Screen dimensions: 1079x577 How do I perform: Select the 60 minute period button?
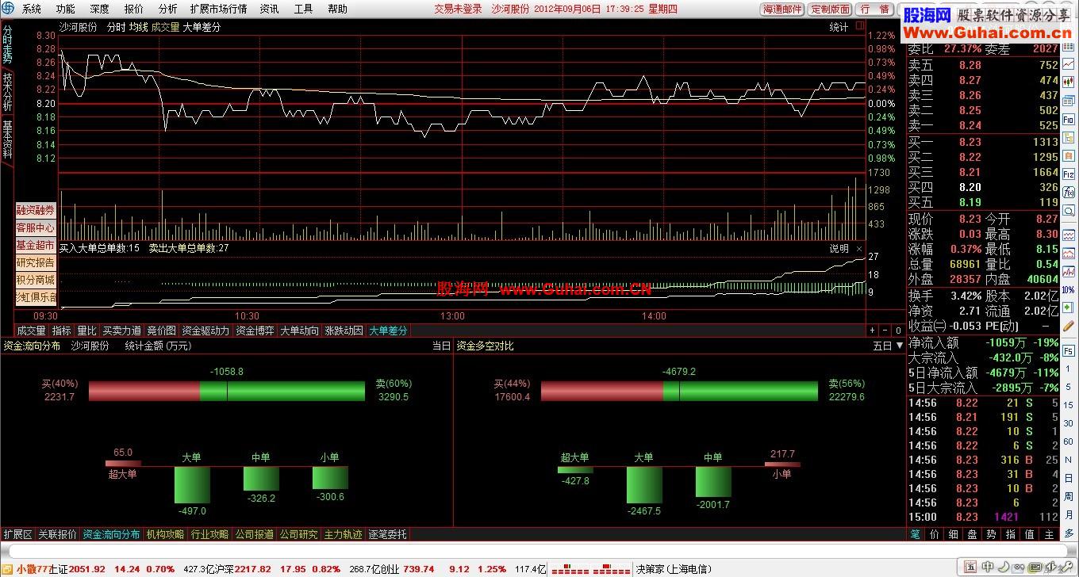[x=1069, y=441]
